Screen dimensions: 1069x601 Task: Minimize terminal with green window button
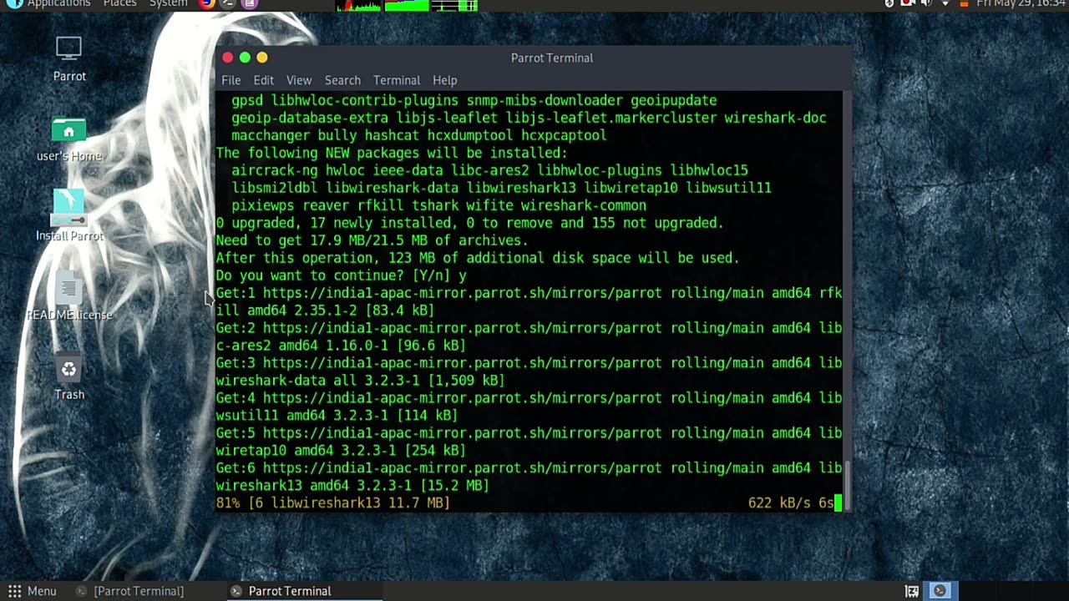[245, 58]
